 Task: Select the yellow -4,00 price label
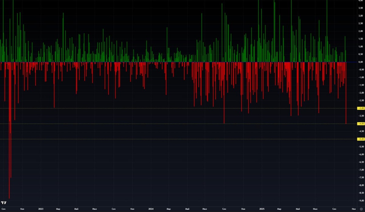tap(361, 124)
